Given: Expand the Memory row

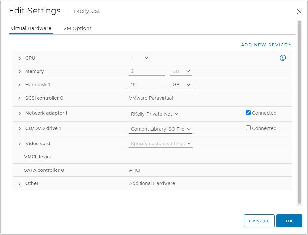Looking at the screenshot, I should pyautogui.click(x=19, y=72).
